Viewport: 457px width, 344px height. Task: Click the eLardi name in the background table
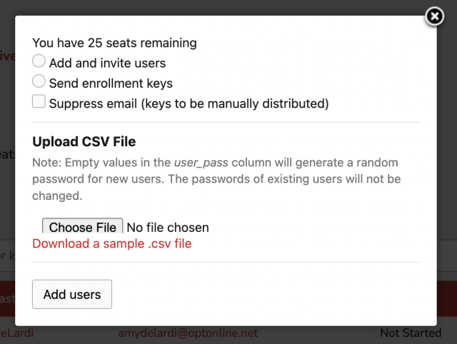[16, 333]
